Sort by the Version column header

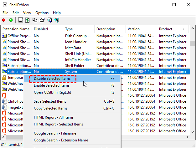click(134, 29)
